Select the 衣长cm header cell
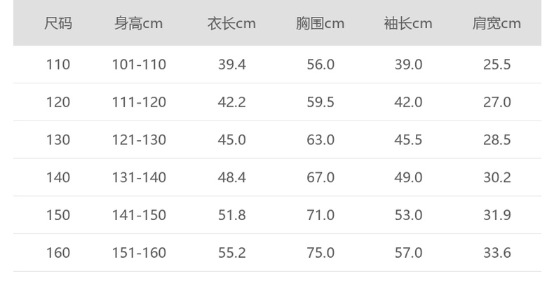Screen dimensions: 554x302 pos(231,24)
